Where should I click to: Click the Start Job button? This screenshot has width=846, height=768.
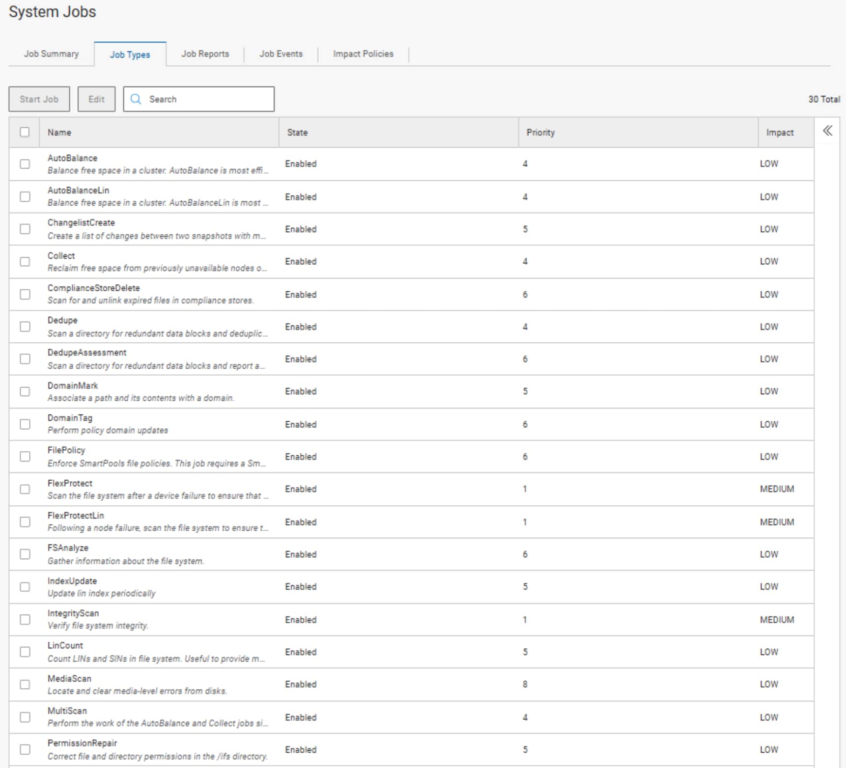[39, 99]
